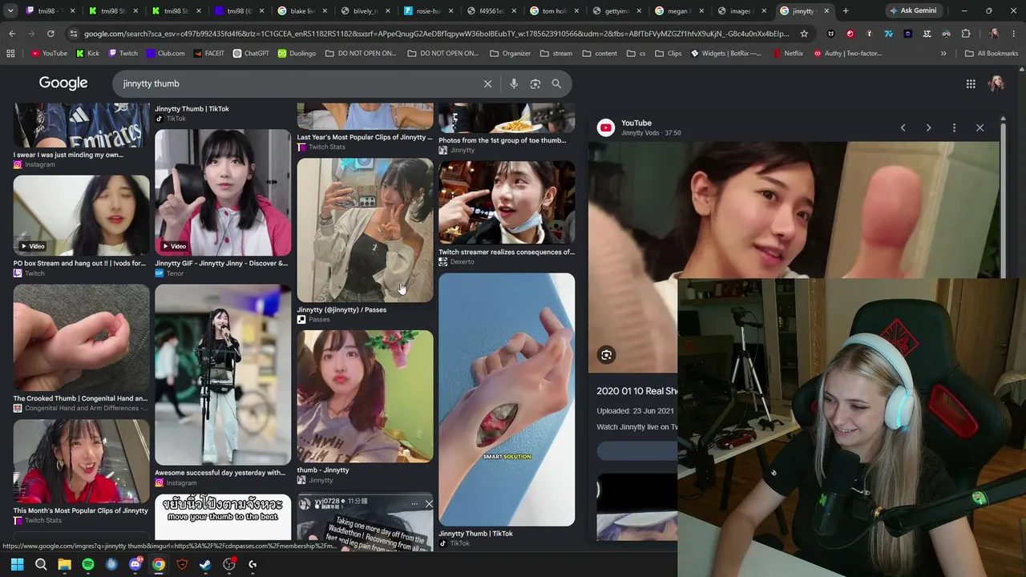Reload the current page
1026x577 pixels.
tap(50, 34)
